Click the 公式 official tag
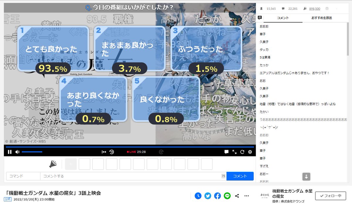The height and width of the screenshot is (207, 352). [x=8, y=199]
